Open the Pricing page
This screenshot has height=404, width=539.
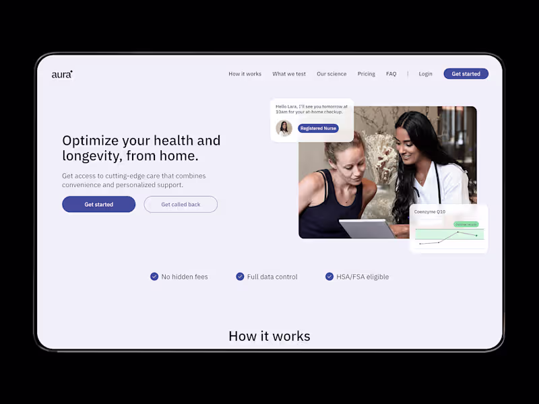[x=366, y=74]
